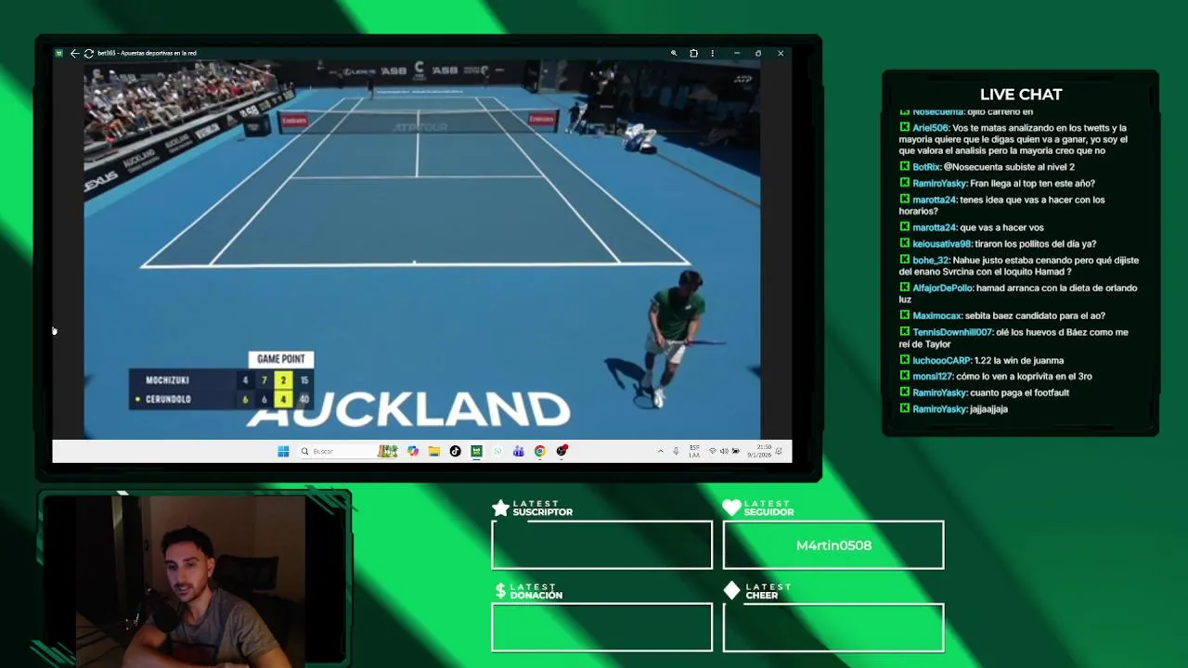Viewport: 1188px width, 668px height.
Task: Click the microphone tray icon
Action: click(x=676, y=451)
